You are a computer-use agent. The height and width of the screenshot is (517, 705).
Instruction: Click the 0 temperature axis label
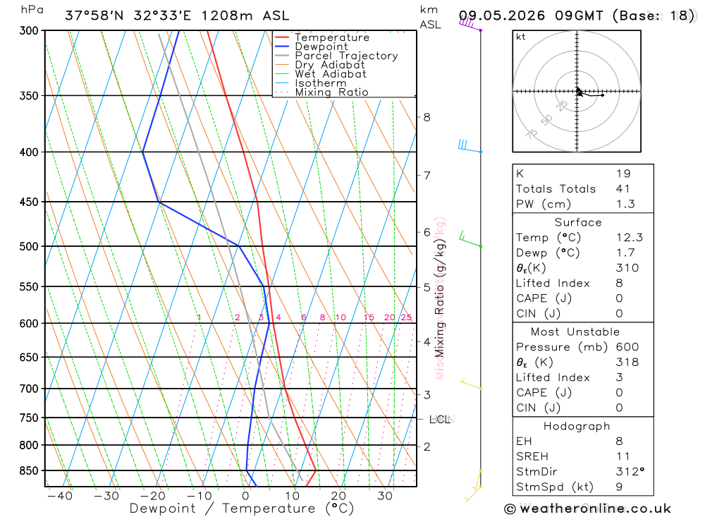245,496
